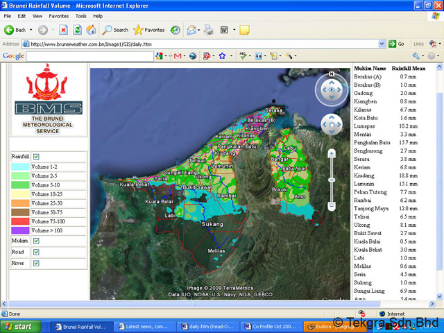
Task: Disable the Road layer checkbox
Action: pyautogui.click(x=36, y=252)
